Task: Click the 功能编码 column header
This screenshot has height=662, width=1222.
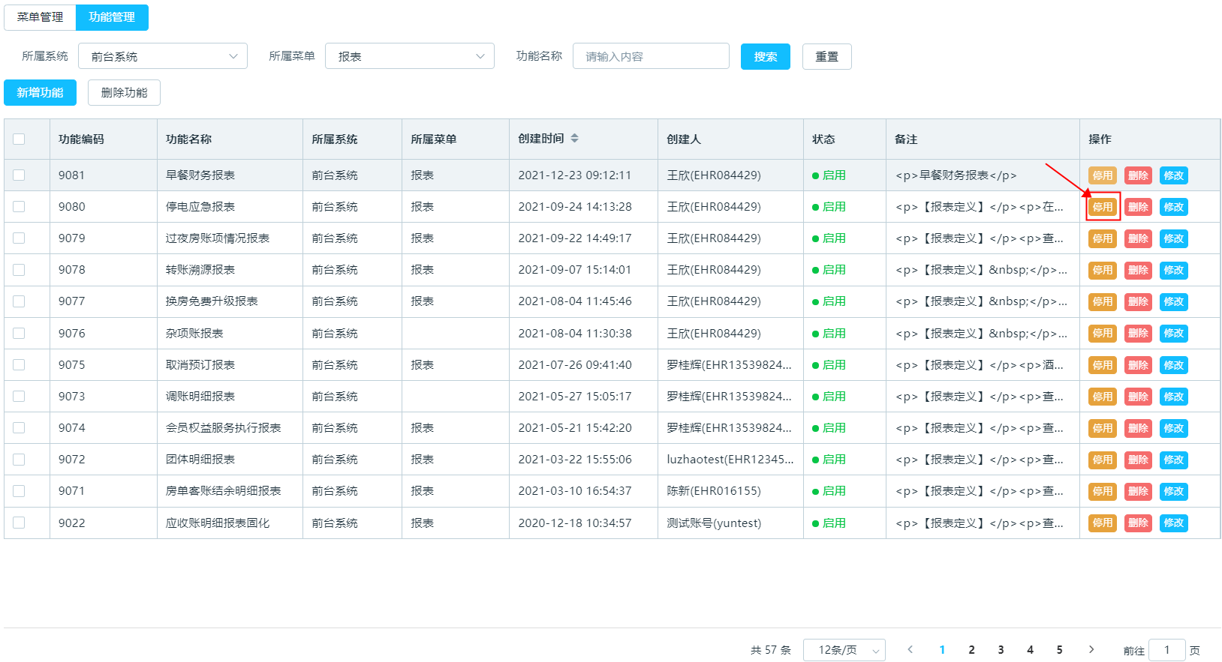Action: [x=81, y=139]
